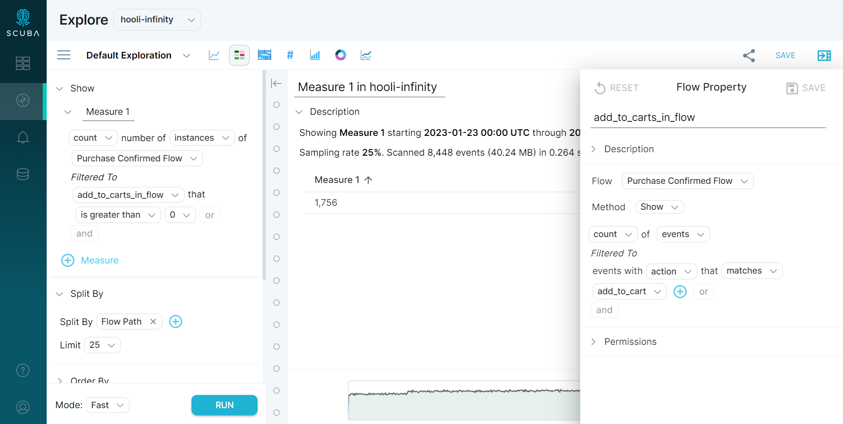Click the Scuba logo icon
This screenshot has width=843, height=424.
(23, 23)
